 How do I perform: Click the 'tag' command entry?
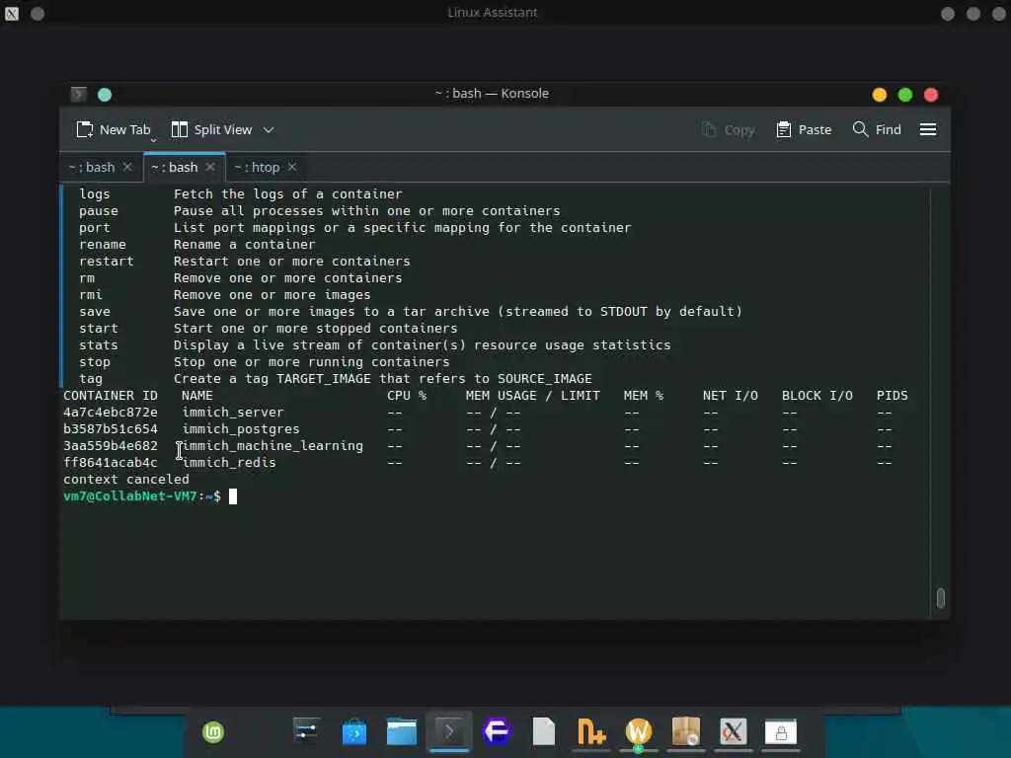coord(91,378)
